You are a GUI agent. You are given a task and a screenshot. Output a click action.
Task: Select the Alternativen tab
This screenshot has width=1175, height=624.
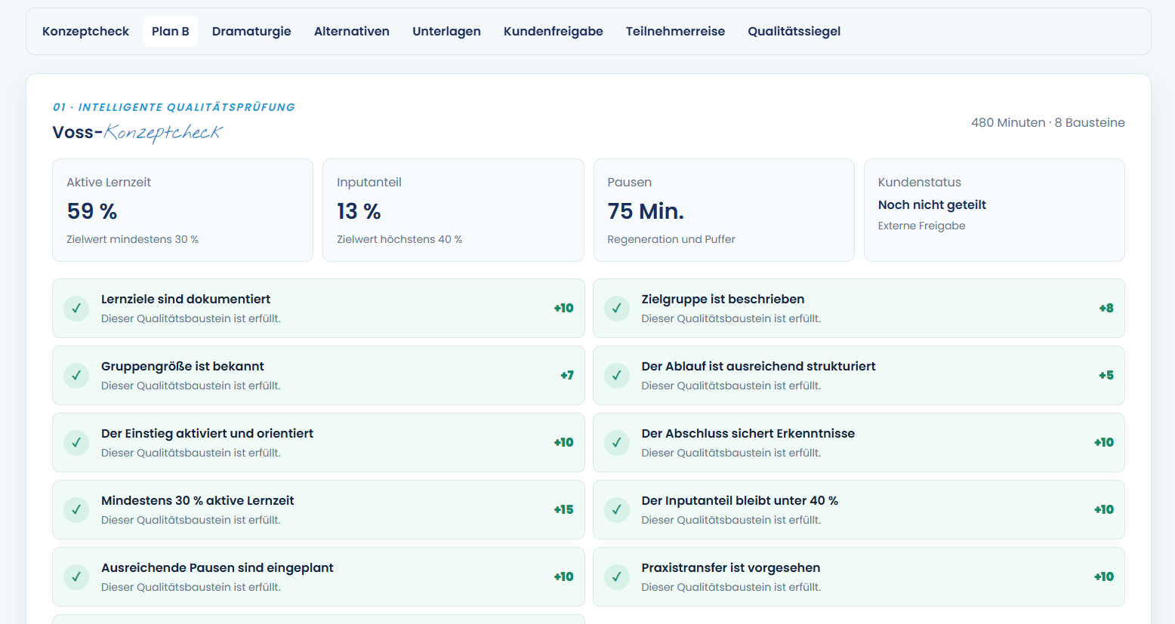[352, 31]
